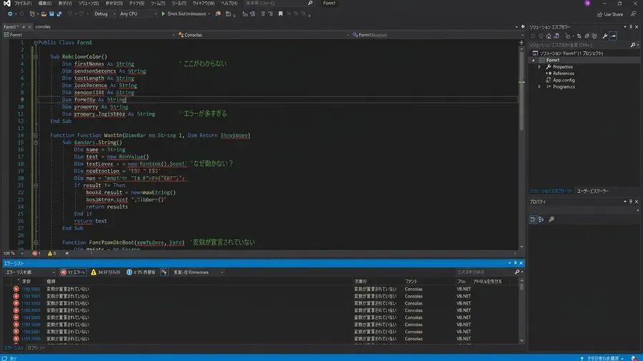The height and width of the screenshot is (361, 643).
Task: Click Show All Files icon in Solution Explorer
Action: (x=594, y=36)
